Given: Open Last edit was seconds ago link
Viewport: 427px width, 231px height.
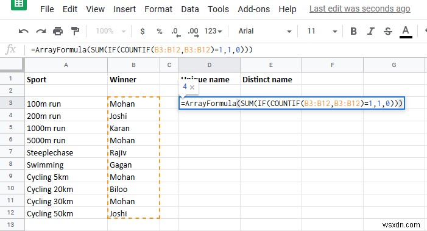Looking at the screenshot, I should (x=360, y=9).
